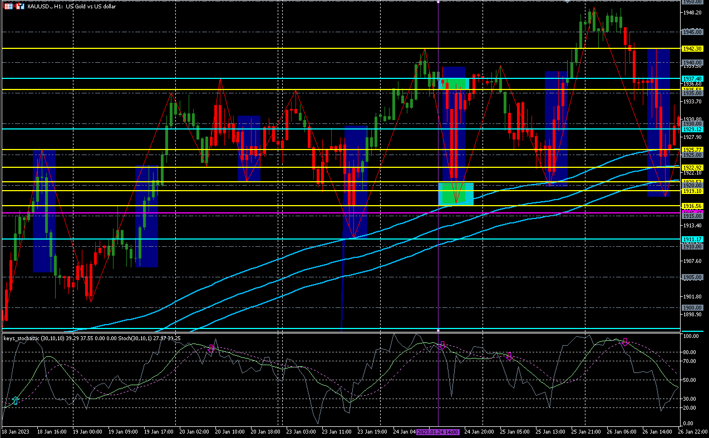Select the cyan-green rectangle near the 1919.10 level
The width and height of the screenshot is (709, 438).
tap(455, 193)
